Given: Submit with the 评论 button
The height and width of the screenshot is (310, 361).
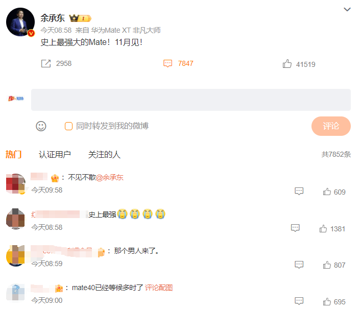Looking at the screenshot, I should point(331,126).
